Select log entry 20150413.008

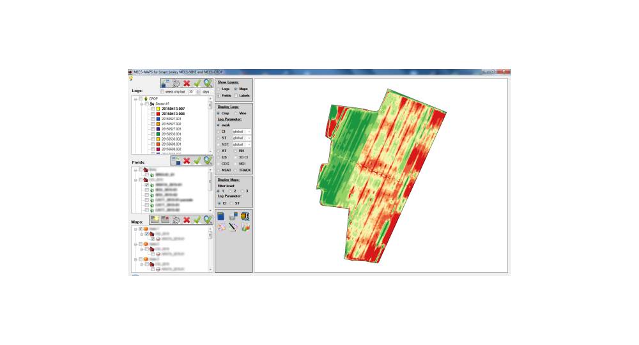pos(173,114)
